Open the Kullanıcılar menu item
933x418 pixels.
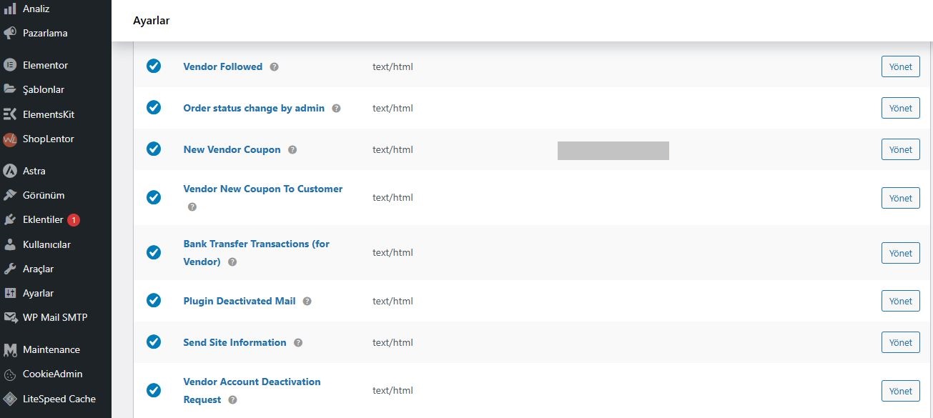pyautogui.click(x=46, y=244)
